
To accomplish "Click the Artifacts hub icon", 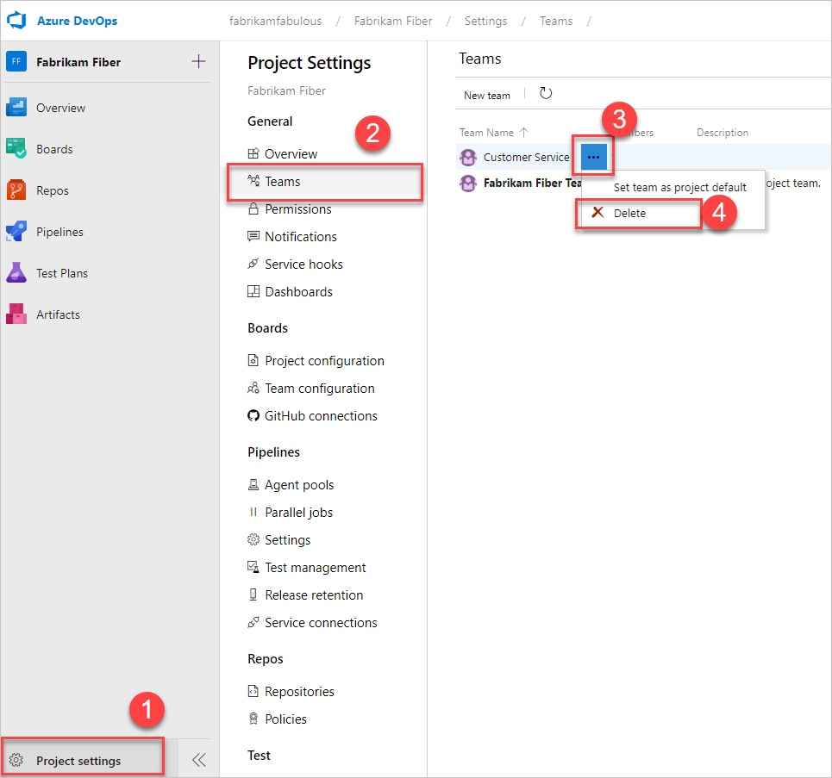I will pyautogui.click(x=16, y=314).
